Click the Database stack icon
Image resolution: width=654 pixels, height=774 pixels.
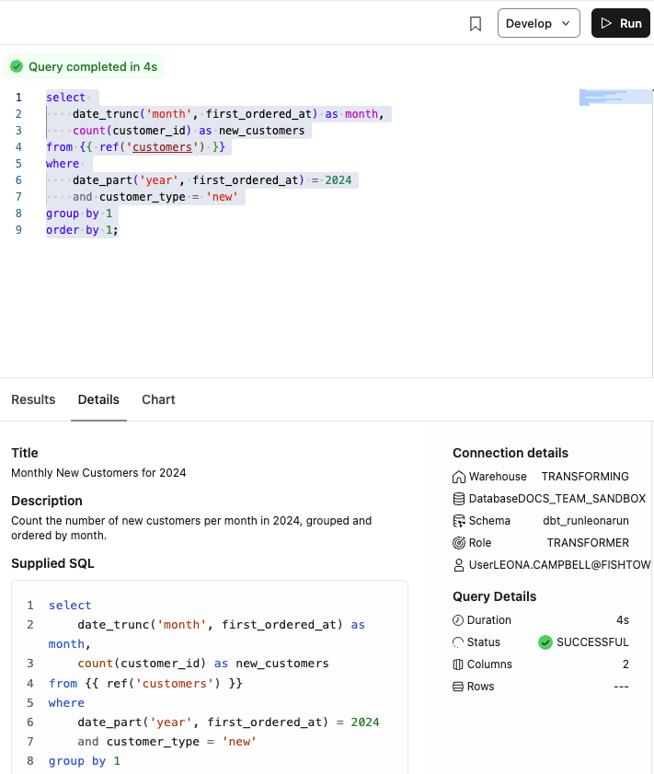coord(459,499)
